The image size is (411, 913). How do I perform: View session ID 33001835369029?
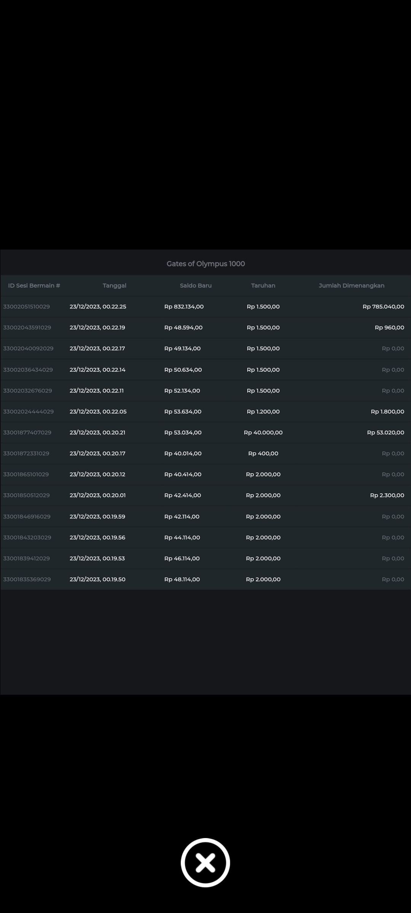click(x=27, y=579)
